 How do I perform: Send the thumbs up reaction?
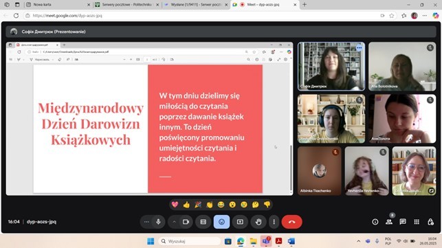coord(186,205)
